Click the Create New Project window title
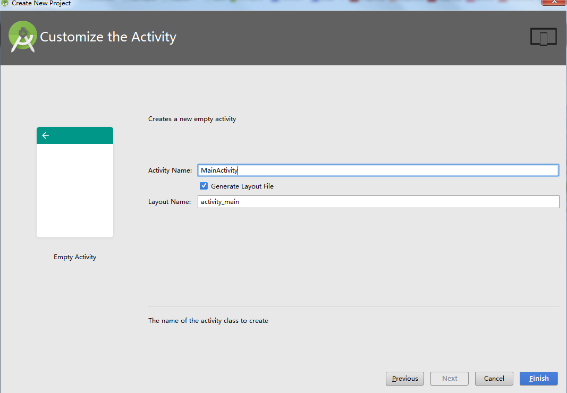567x393 pixels. point(41,3)
